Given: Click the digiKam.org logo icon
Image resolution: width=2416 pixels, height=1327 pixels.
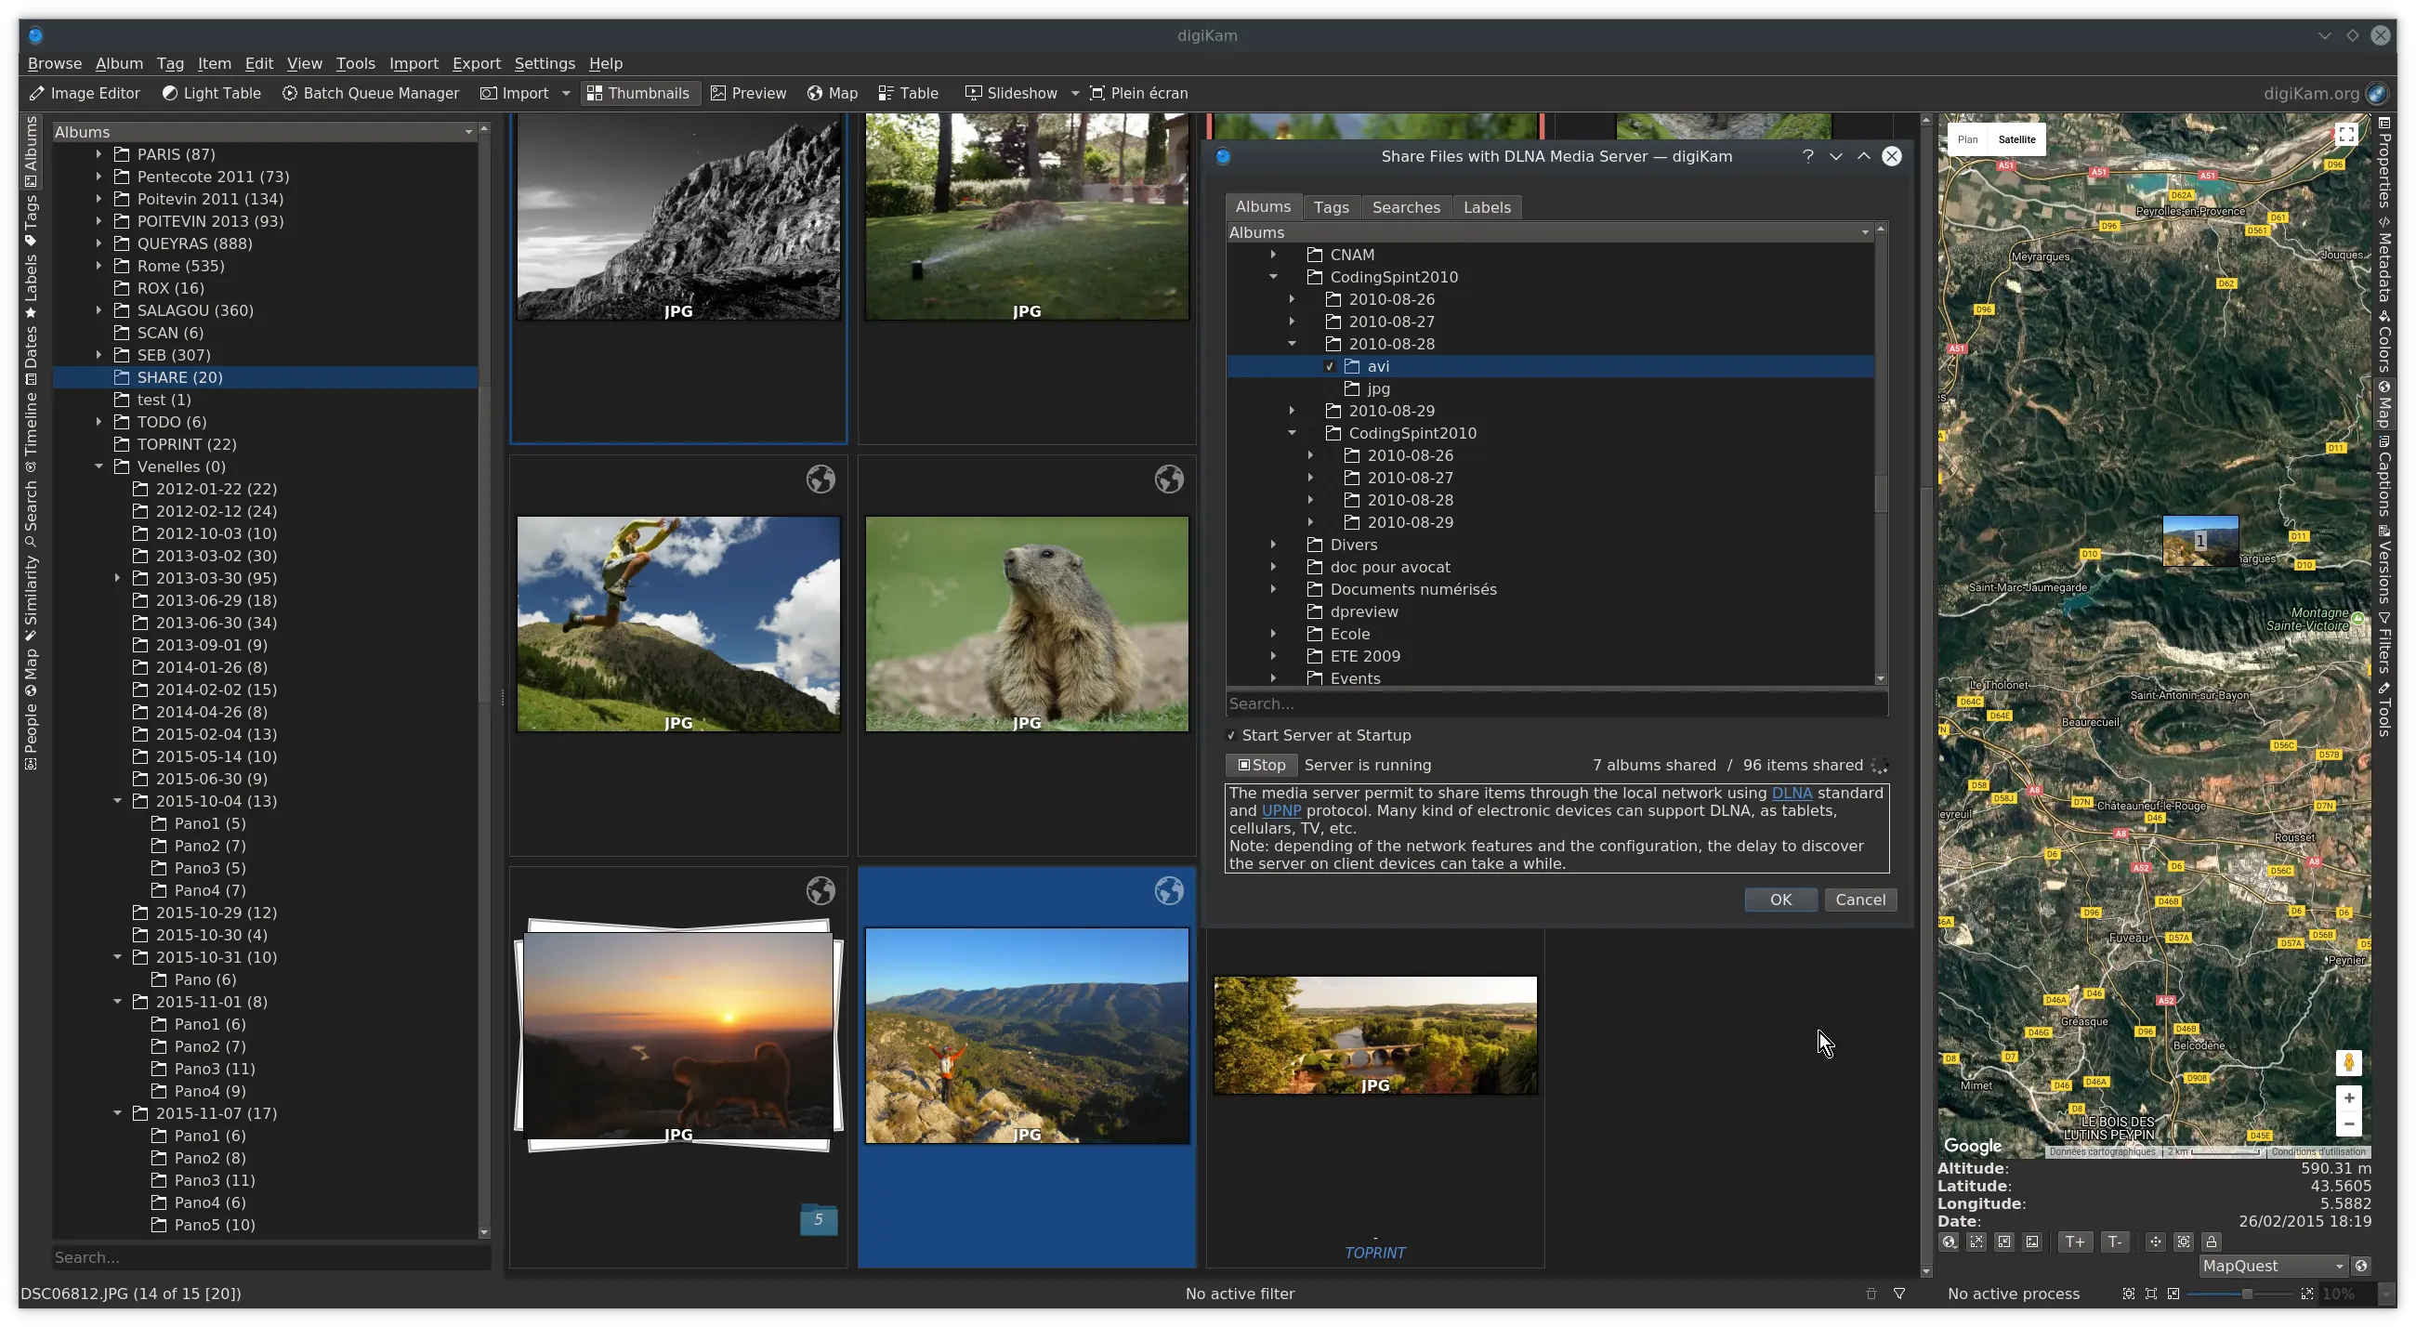Looking at the screenshot, I should [x=2376, y=93].
